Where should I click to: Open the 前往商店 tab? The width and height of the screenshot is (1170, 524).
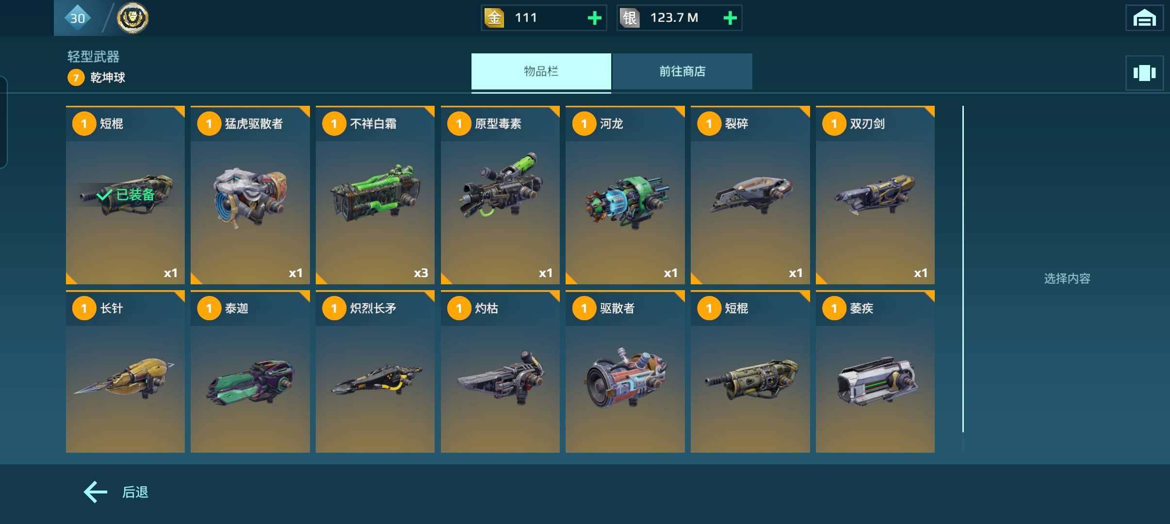682,71
